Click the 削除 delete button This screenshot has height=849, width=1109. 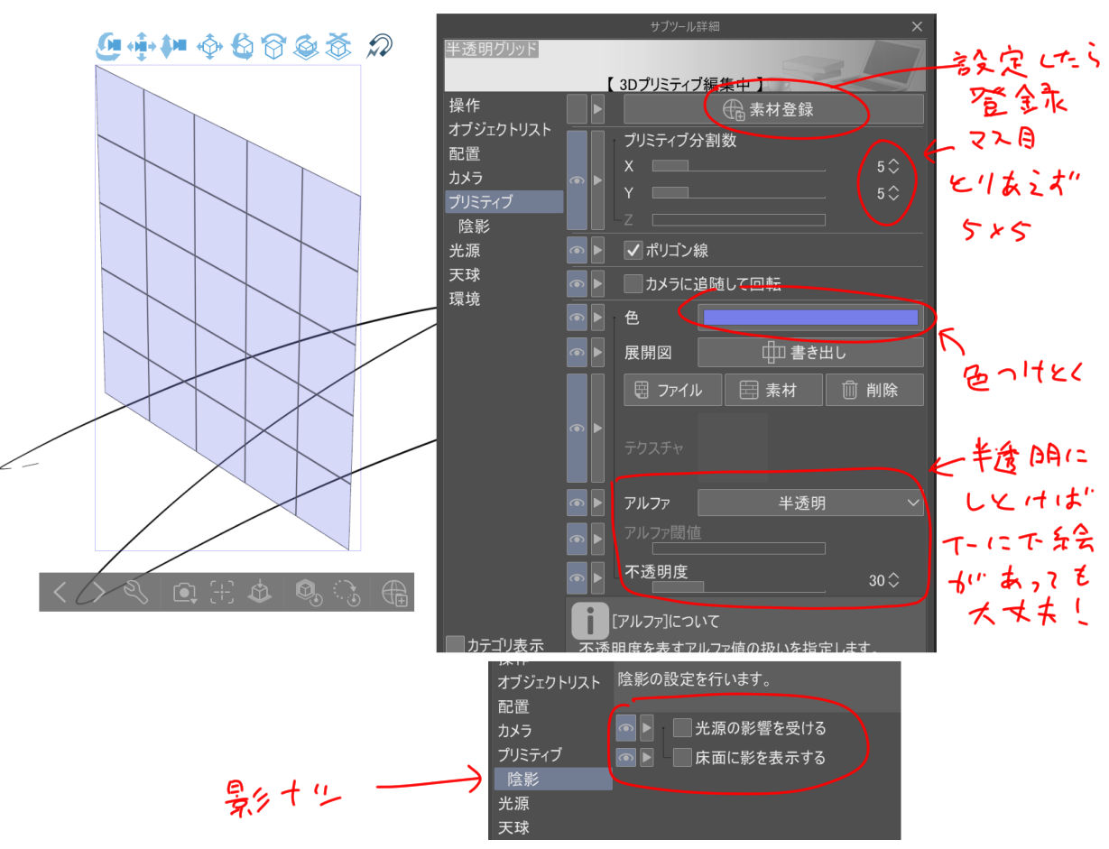(874, 391)
